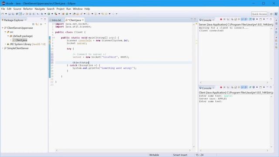This screenshot has width=279, height=157.
Task: Click editor horizontal scrollbar right arrow
Action: pos(190,150)
